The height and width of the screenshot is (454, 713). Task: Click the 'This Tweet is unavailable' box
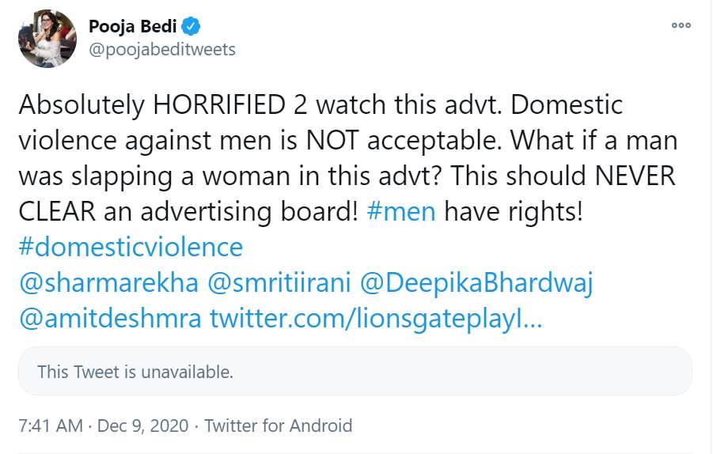click(x=355, y=371)
